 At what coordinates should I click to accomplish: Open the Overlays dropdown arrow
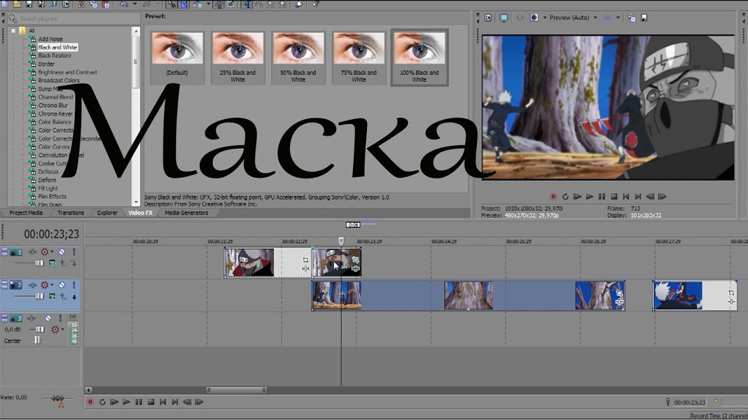618,17
